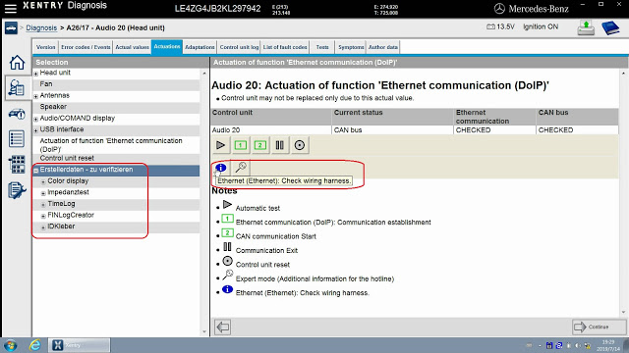Open the Diagnosis breadcrumb link
The width and height of the screenshot is (629, 353).
[41, 28]
